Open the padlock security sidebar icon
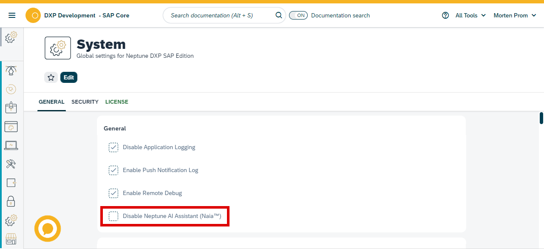Viewport: 544px width, 249px height. tap(11, 201)
